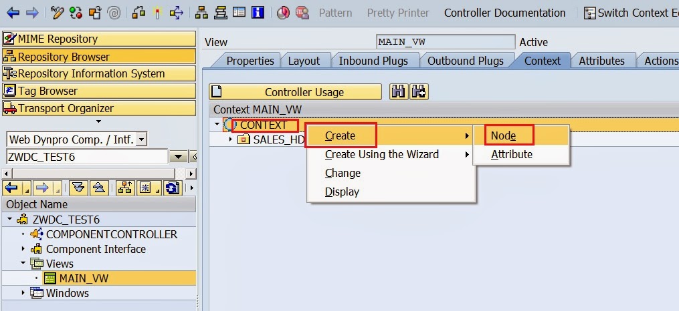This screenshot has width=679, height=311.
Task: Click the Active/Inactive green-red circles icon
Action: (76, 13)
